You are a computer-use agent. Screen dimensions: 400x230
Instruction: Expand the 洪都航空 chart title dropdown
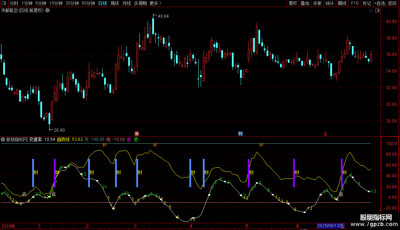[x=47, y=11]
